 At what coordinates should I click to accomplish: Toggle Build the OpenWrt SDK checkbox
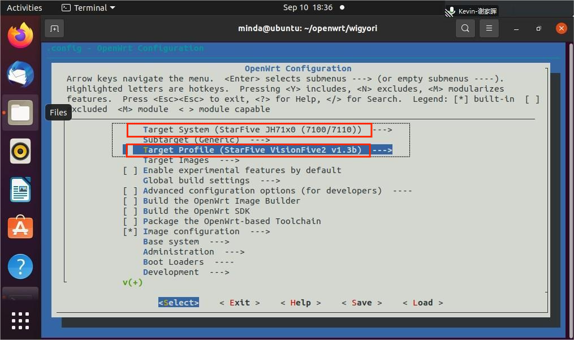click(130, 211)
